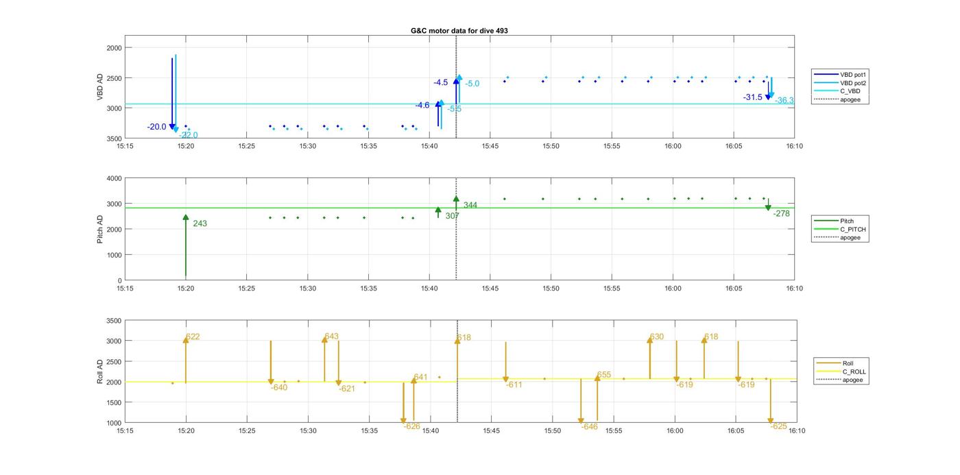
Task: Click the "-278" pitch data label
Action: 781,214
